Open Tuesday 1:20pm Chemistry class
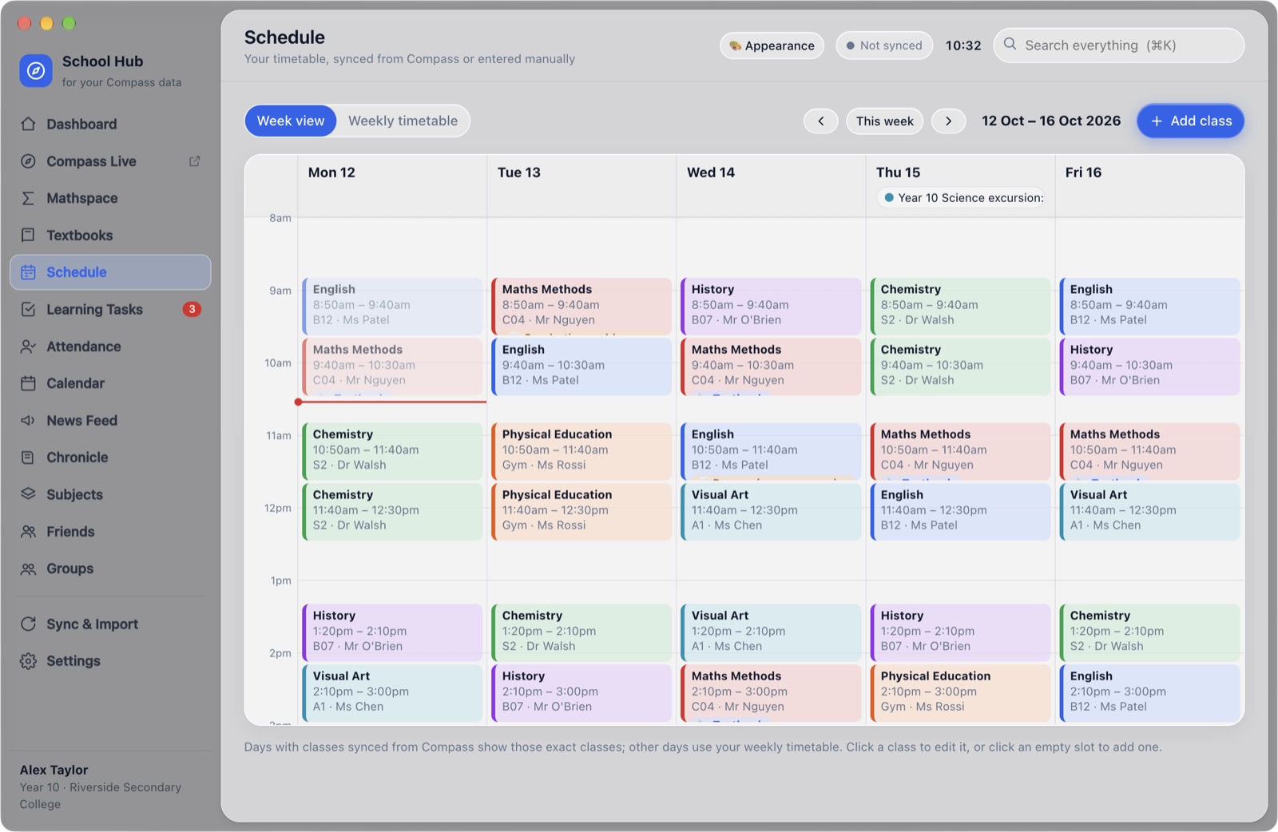The image size is (1278, 832). [x=581, y=632]
